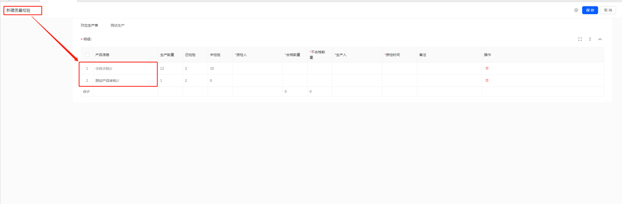Select the product cell 测试产品审核//
This screenshot has width=622, height=204.
point(125,80)
